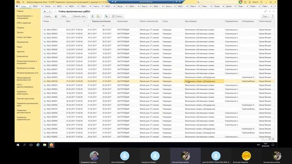Go back with the left arrow button

coord(45,11)
